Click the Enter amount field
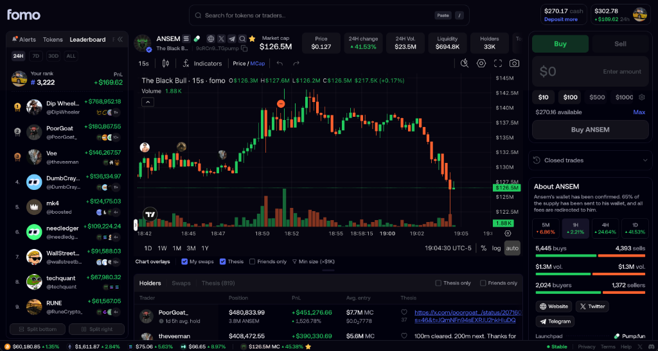Screen dimensions: 658x351 [590, 72]
